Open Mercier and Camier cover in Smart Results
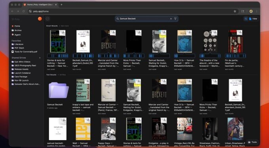The height and width of the screenshot is (148, 269). point(108,41)
